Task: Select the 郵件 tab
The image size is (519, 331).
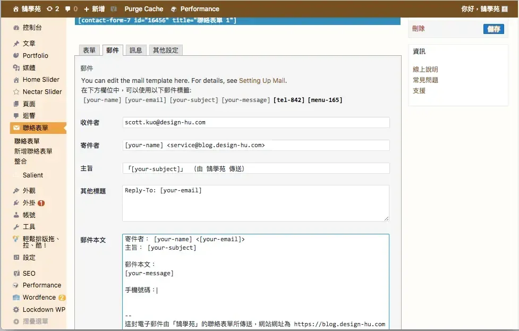Action: click(113, 50)
